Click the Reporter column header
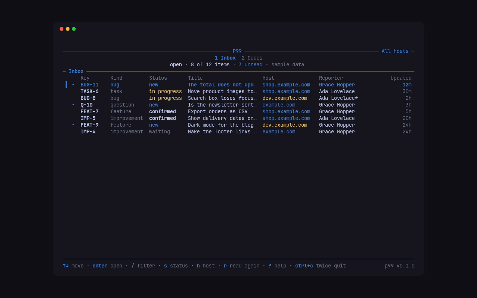 [331, 78]
